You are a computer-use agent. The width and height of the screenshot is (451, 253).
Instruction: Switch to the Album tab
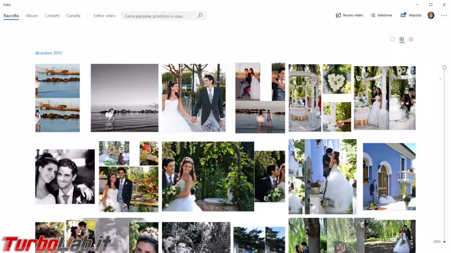tap(32, 15)
